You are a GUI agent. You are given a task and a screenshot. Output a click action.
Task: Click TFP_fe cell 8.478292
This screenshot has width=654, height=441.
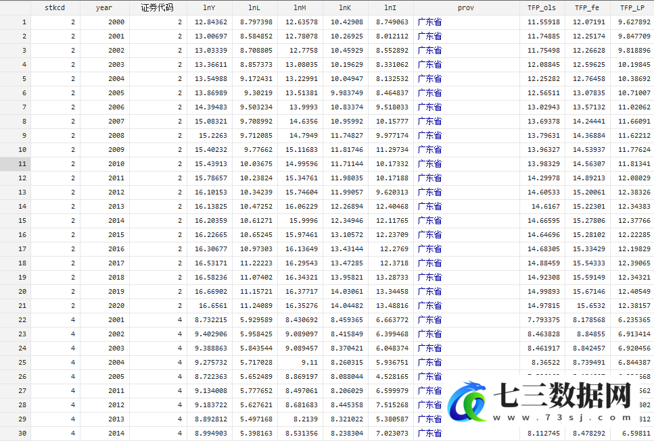[588, 433]
